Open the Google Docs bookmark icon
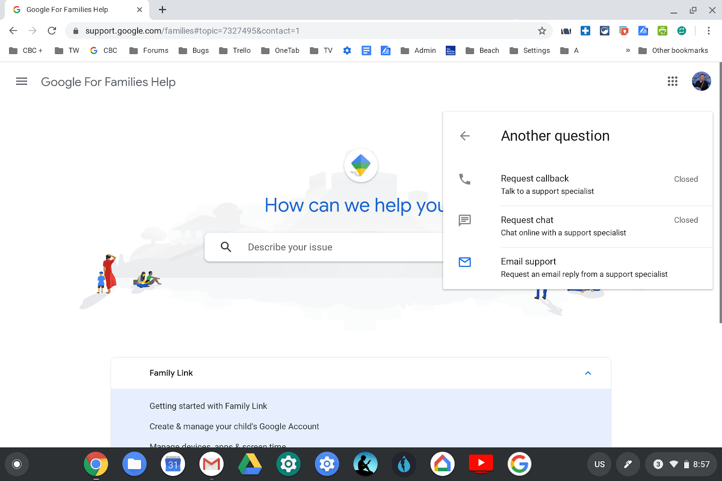The width and height of the screenshot is (722, 481). (x=366, y=50)
